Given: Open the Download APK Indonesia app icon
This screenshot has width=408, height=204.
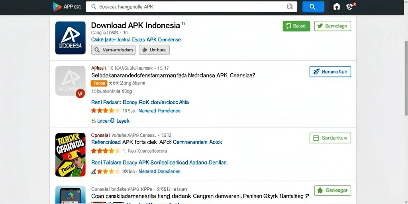Looking at the screenshot, I should point(71,38).
